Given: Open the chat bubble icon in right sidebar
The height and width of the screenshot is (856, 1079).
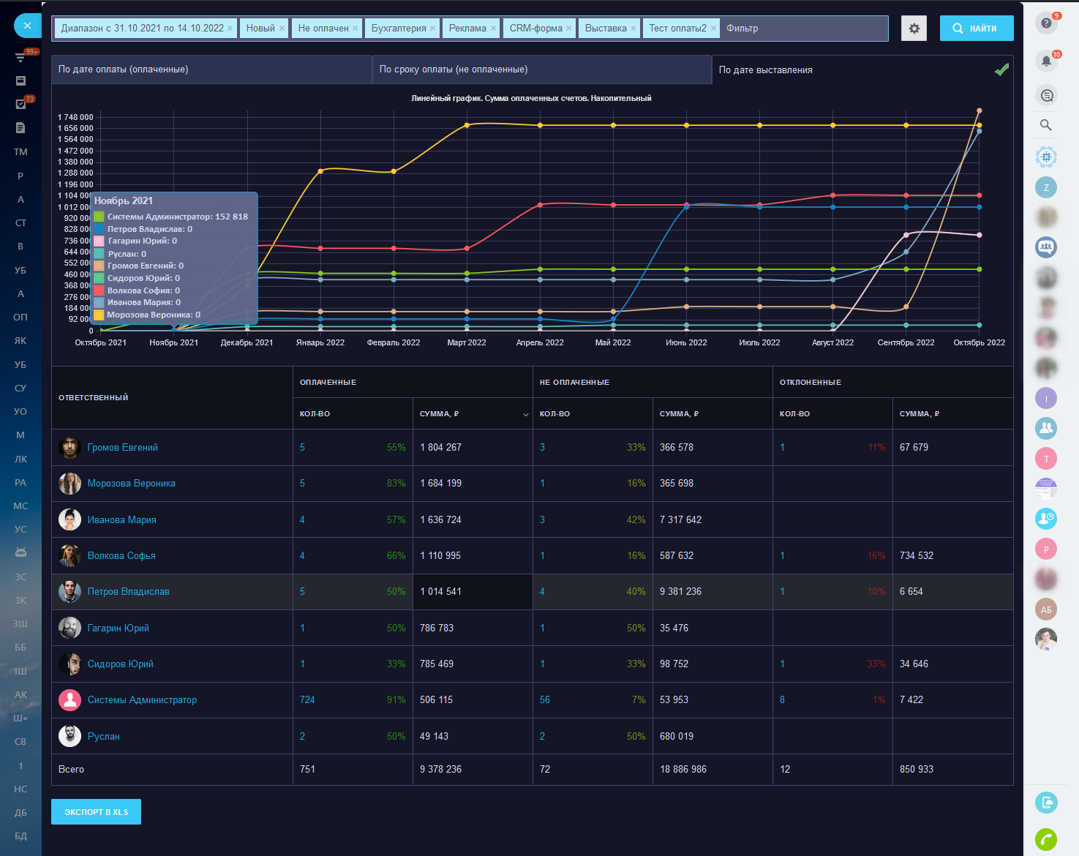Looking at the screenshot, I should [x=1046, y=95].
